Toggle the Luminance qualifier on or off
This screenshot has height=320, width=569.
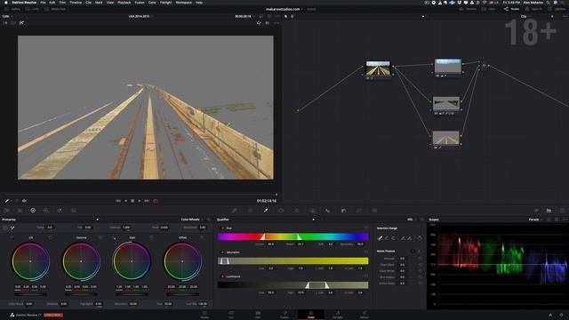click(x=222, y=276)
